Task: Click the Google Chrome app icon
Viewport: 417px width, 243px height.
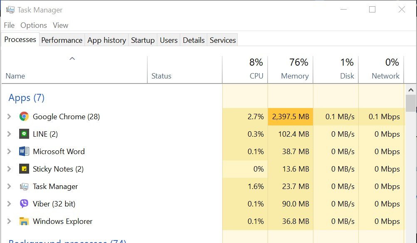Action: [24, 117]
